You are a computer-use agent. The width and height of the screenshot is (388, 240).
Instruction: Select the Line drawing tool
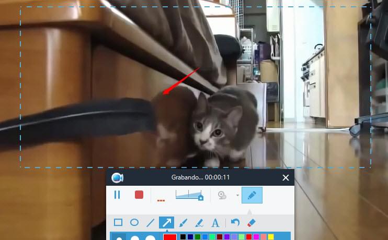point(151,223)
